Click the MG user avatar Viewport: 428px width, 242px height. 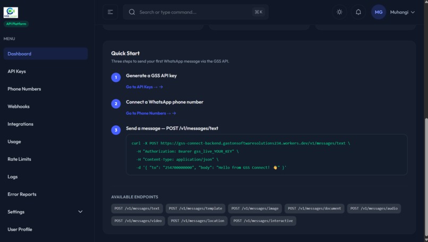pos(378,12)
